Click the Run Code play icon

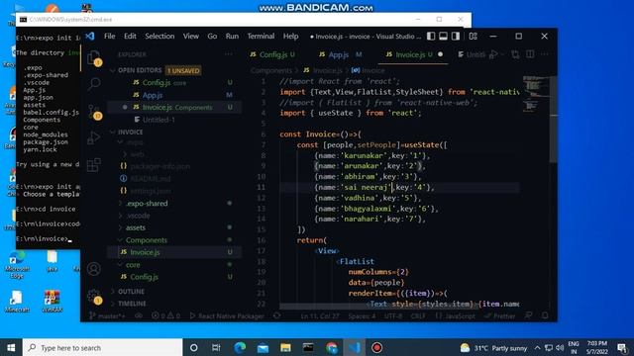(493, 54)
